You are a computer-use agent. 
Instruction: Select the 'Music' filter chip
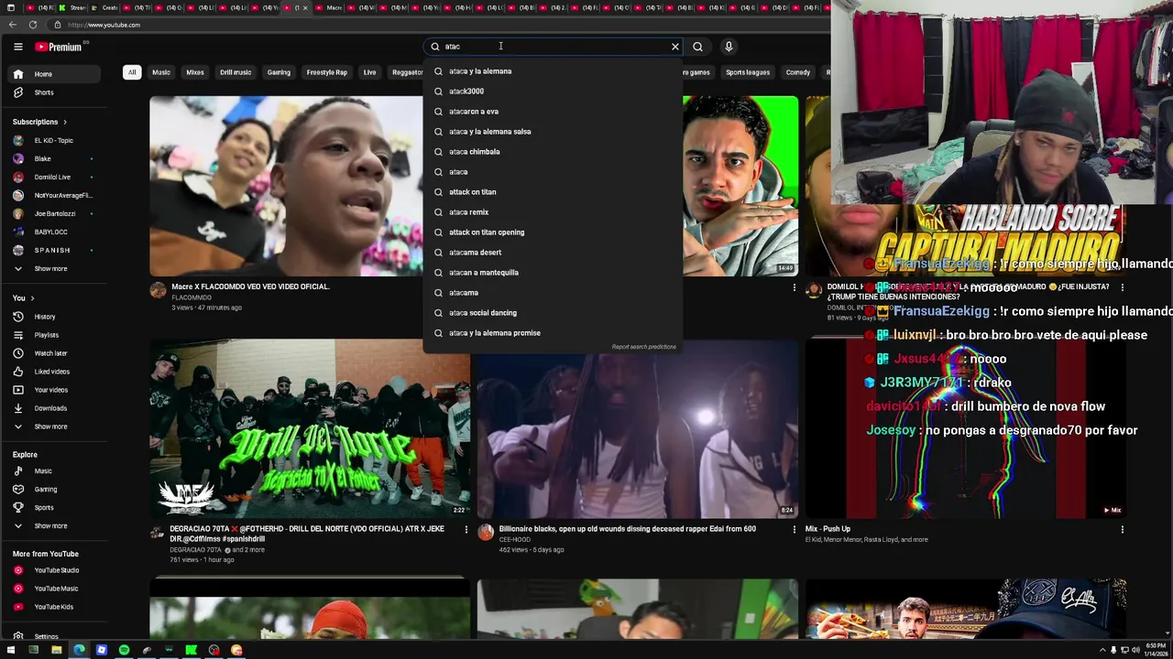pos(161,72)
